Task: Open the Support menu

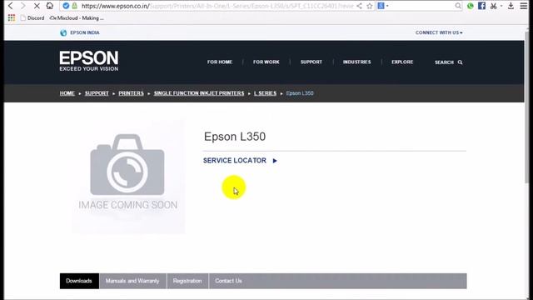Action: pyautogui.click(x=311, y=62)
